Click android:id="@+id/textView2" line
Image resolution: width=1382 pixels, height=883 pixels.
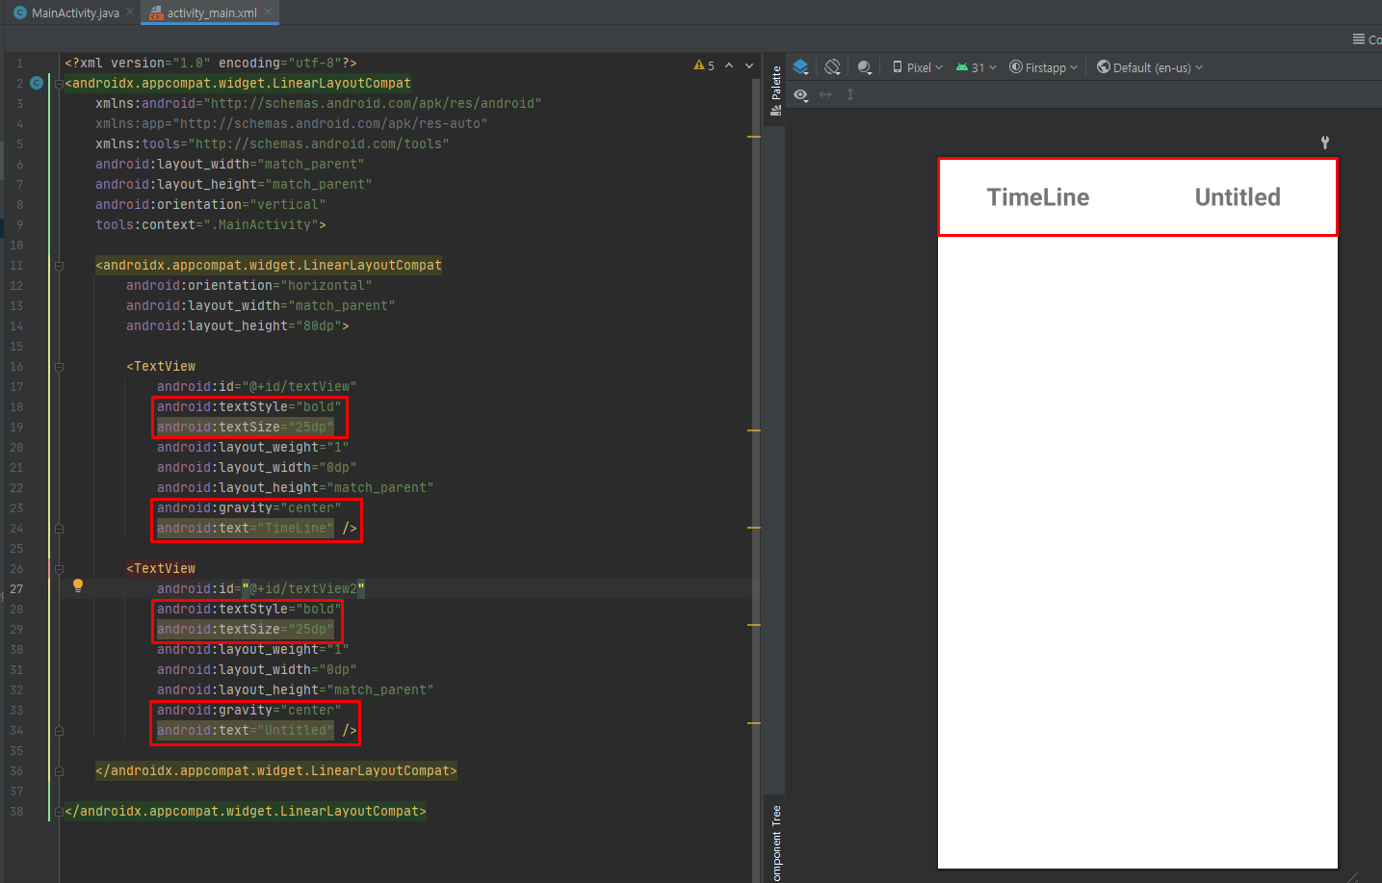[x=260, y=588]
